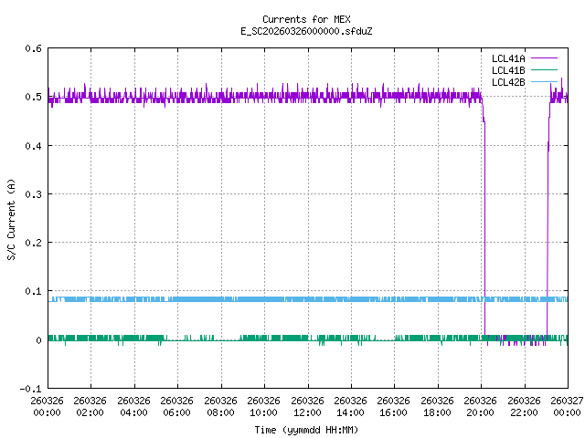This screenshot has height=438, width=585.
Task: Click the LCL41B legend label
Action: (507, 70)
